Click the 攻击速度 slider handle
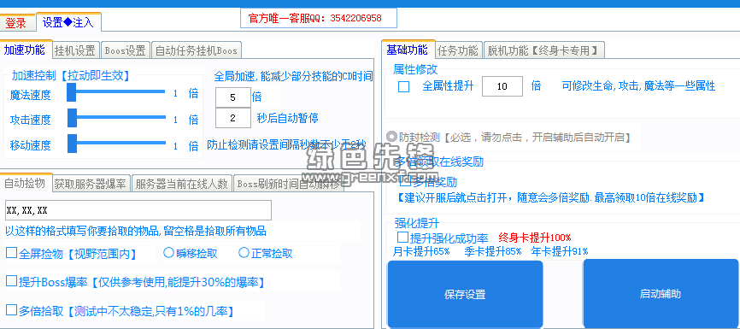Screen dimensions: 740x329 tap(72, 118)
